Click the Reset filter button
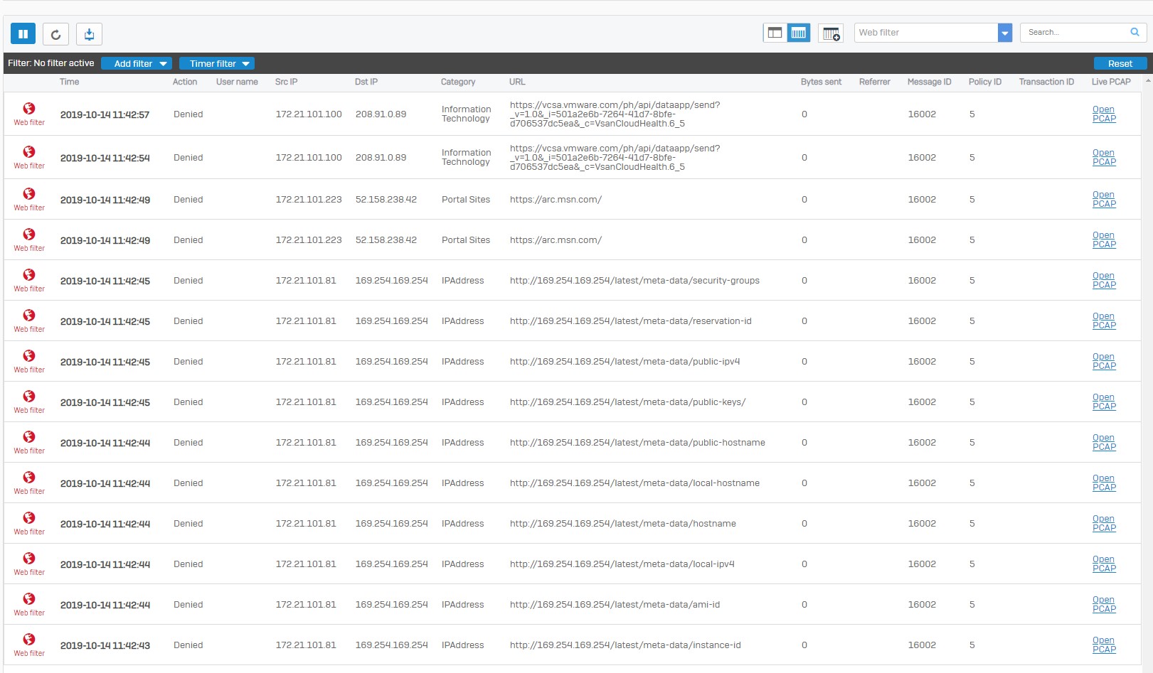This screenshot has width=1153, height=673. point(1120,63)
